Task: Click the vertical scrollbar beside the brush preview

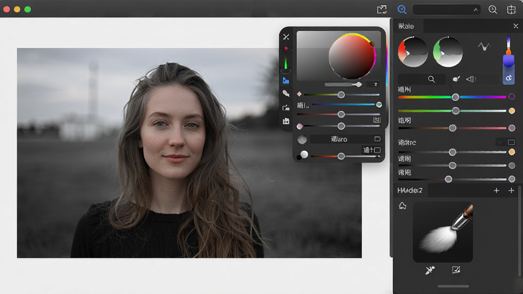Action: (519, 231)
